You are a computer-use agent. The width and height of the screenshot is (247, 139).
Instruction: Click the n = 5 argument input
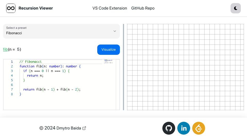click(x=19, y=49)
